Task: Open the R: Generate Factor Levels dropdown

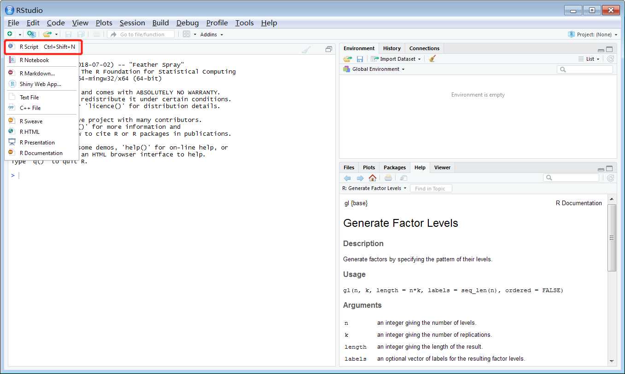Action: tap(374, 188)
